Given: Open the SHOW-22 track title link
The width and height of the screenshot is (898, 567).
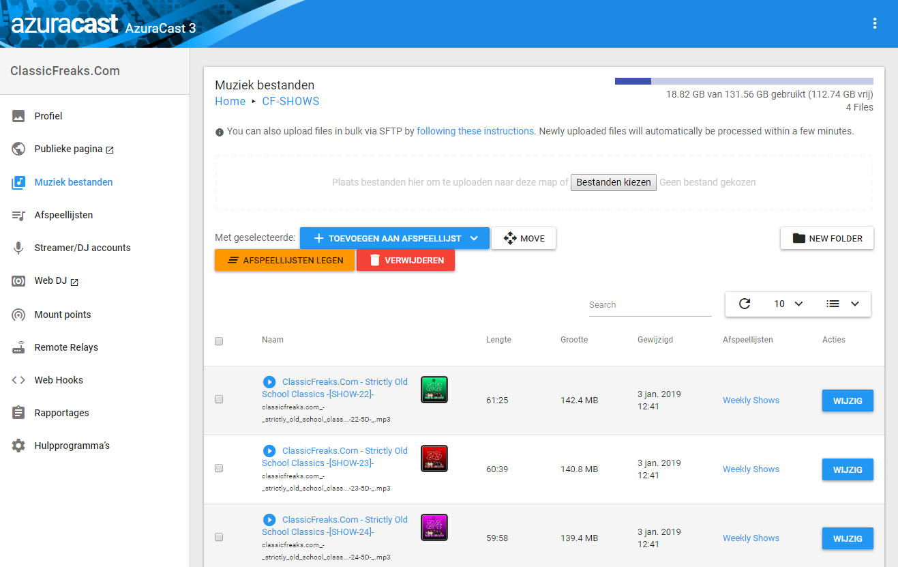Looking at the screenshot, I should tap(335, 388).
